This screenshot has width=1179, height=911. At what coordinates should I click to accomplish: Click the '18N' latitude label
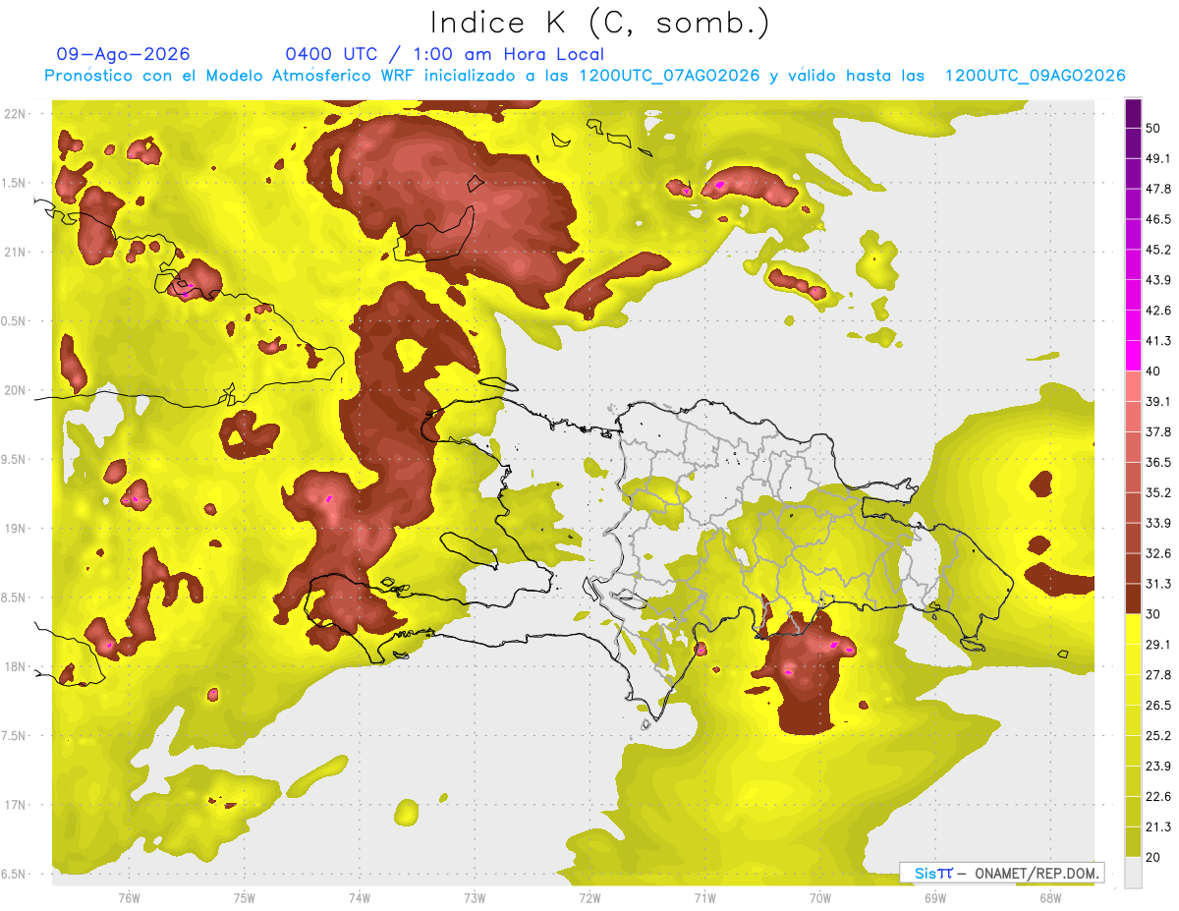click(15, 667)
